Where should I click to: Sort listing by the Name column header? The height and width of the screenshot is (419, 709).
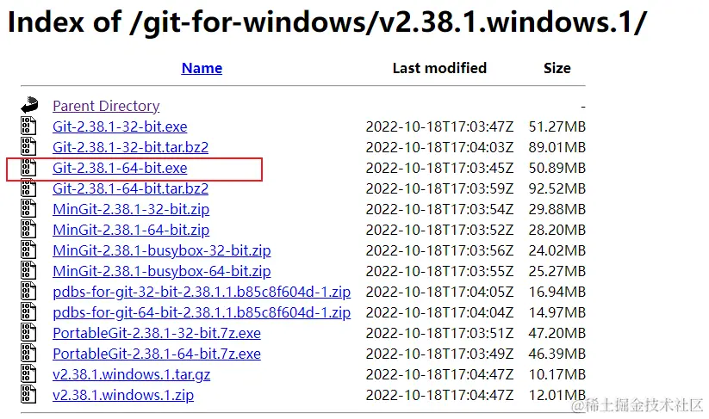(x=202, y=68)
